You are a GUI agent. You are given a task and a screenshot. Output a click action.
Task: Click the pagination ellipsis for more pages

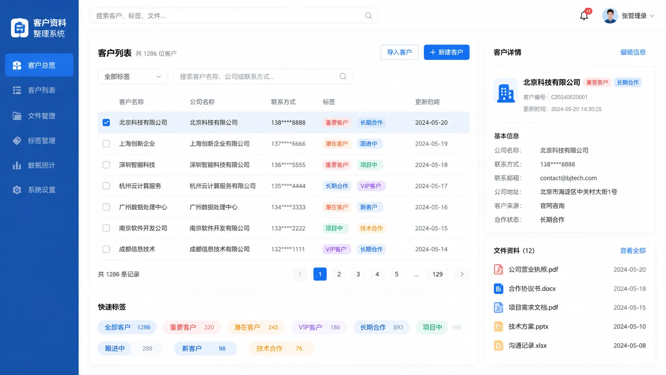click(416, 274)
